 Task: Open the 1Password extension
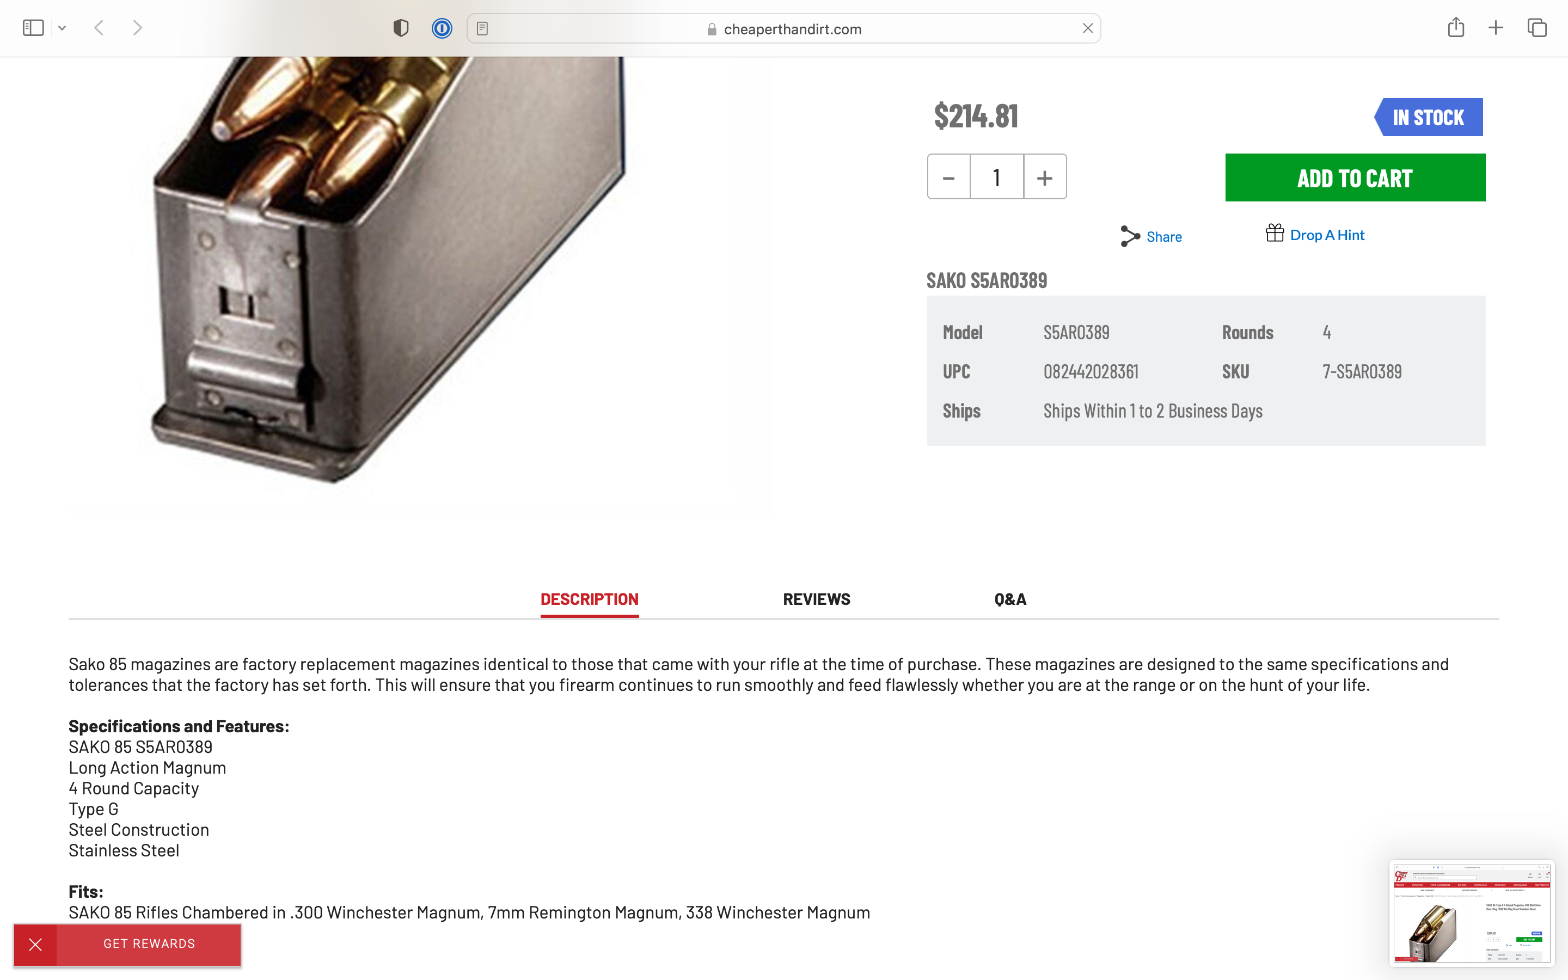click(442, 28)
